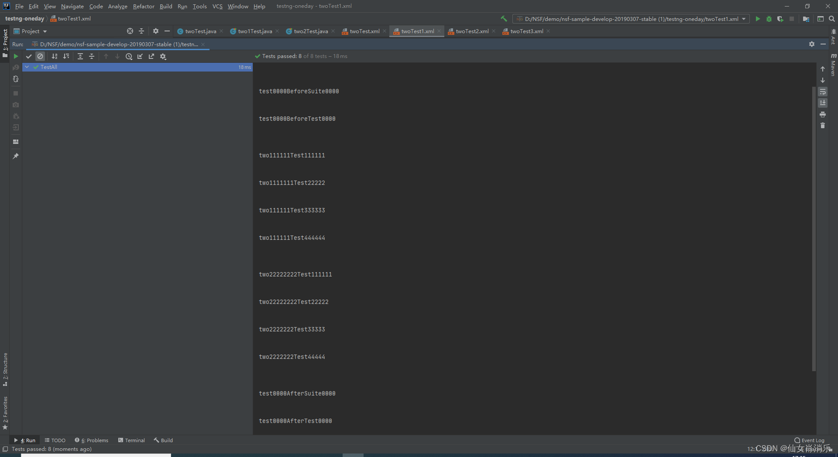This screenshot has width=838, height=457.
Task: Toggle auto-test rerun icon
Action: coord(16,79)
